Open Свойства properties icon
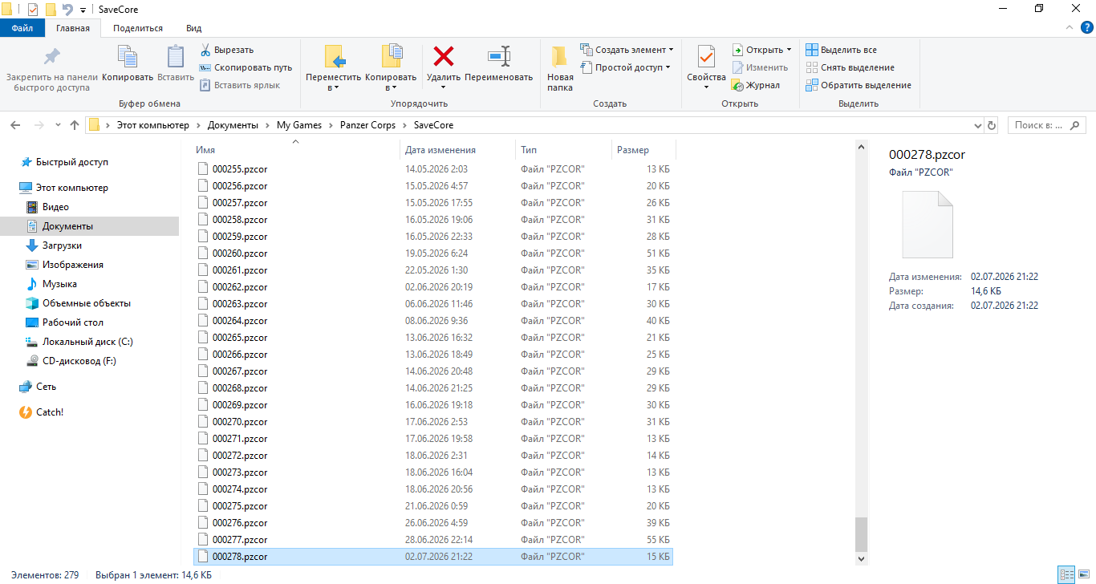The width and height of the screenshot is (1096, 584). pyautogui.click(x=706, y=56)
